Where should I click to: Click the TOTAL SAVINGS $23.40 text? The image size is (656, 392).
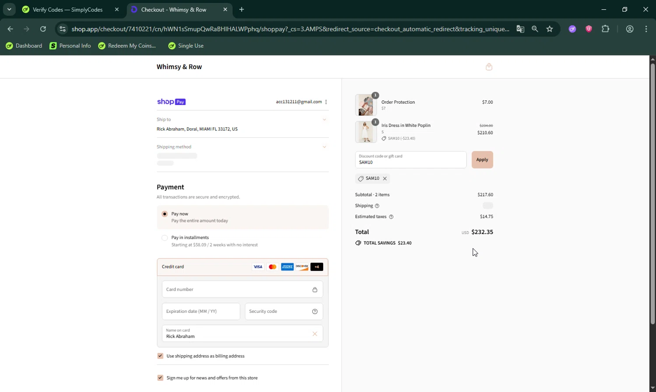[387, 243]
